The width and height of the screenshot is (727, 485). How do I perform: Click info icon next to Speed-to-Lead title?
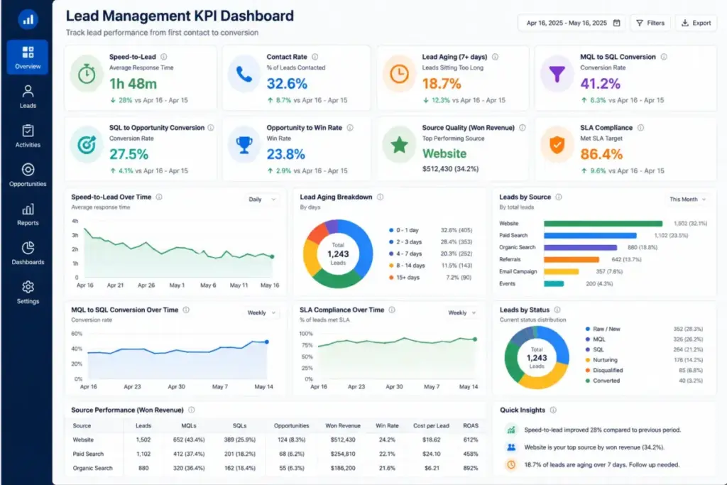click(x=164, y=57)
